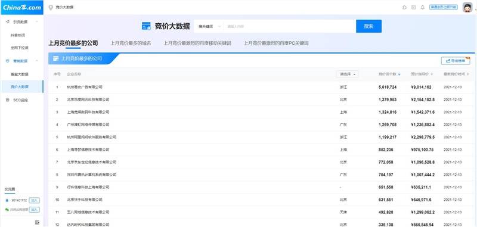This screenshot has width=477, height=227.
Task: Collapse the sidebar using the bottom fold icon
Action: 37,222
